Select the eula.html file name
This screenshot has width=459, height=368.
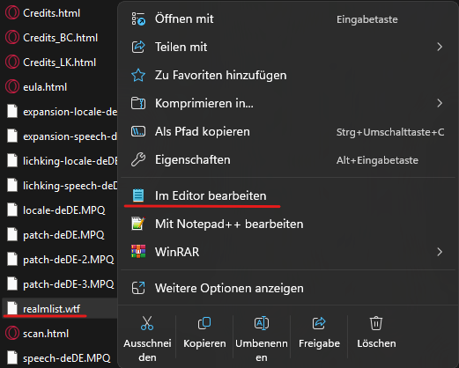coord(45,87)
